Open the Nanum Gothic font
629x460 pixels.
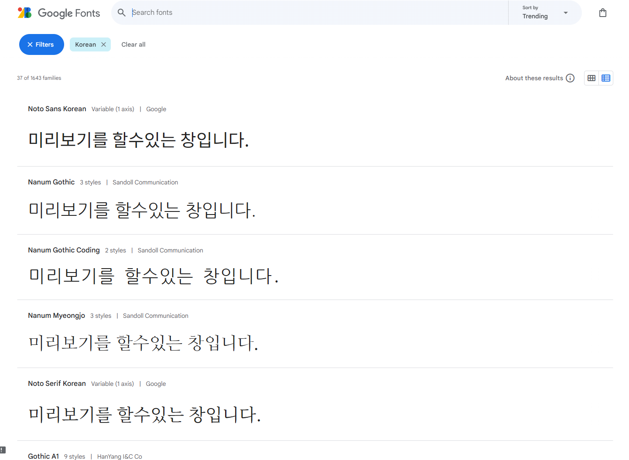click(x=51, y=182)
